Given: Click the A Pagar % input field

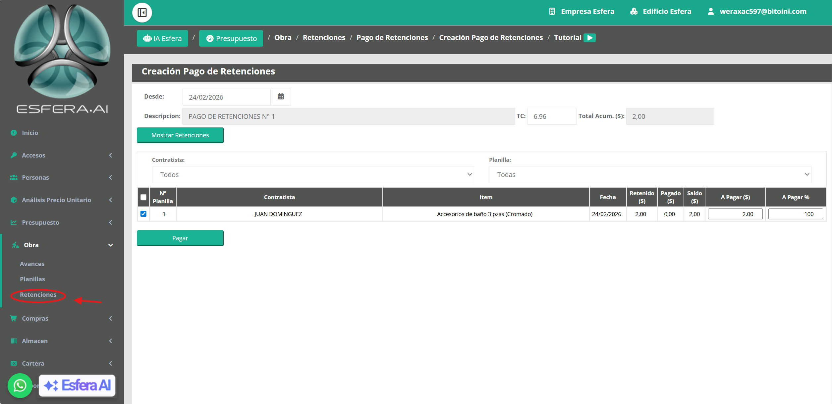Looking at the screenshot, I should tap(796, 214).
